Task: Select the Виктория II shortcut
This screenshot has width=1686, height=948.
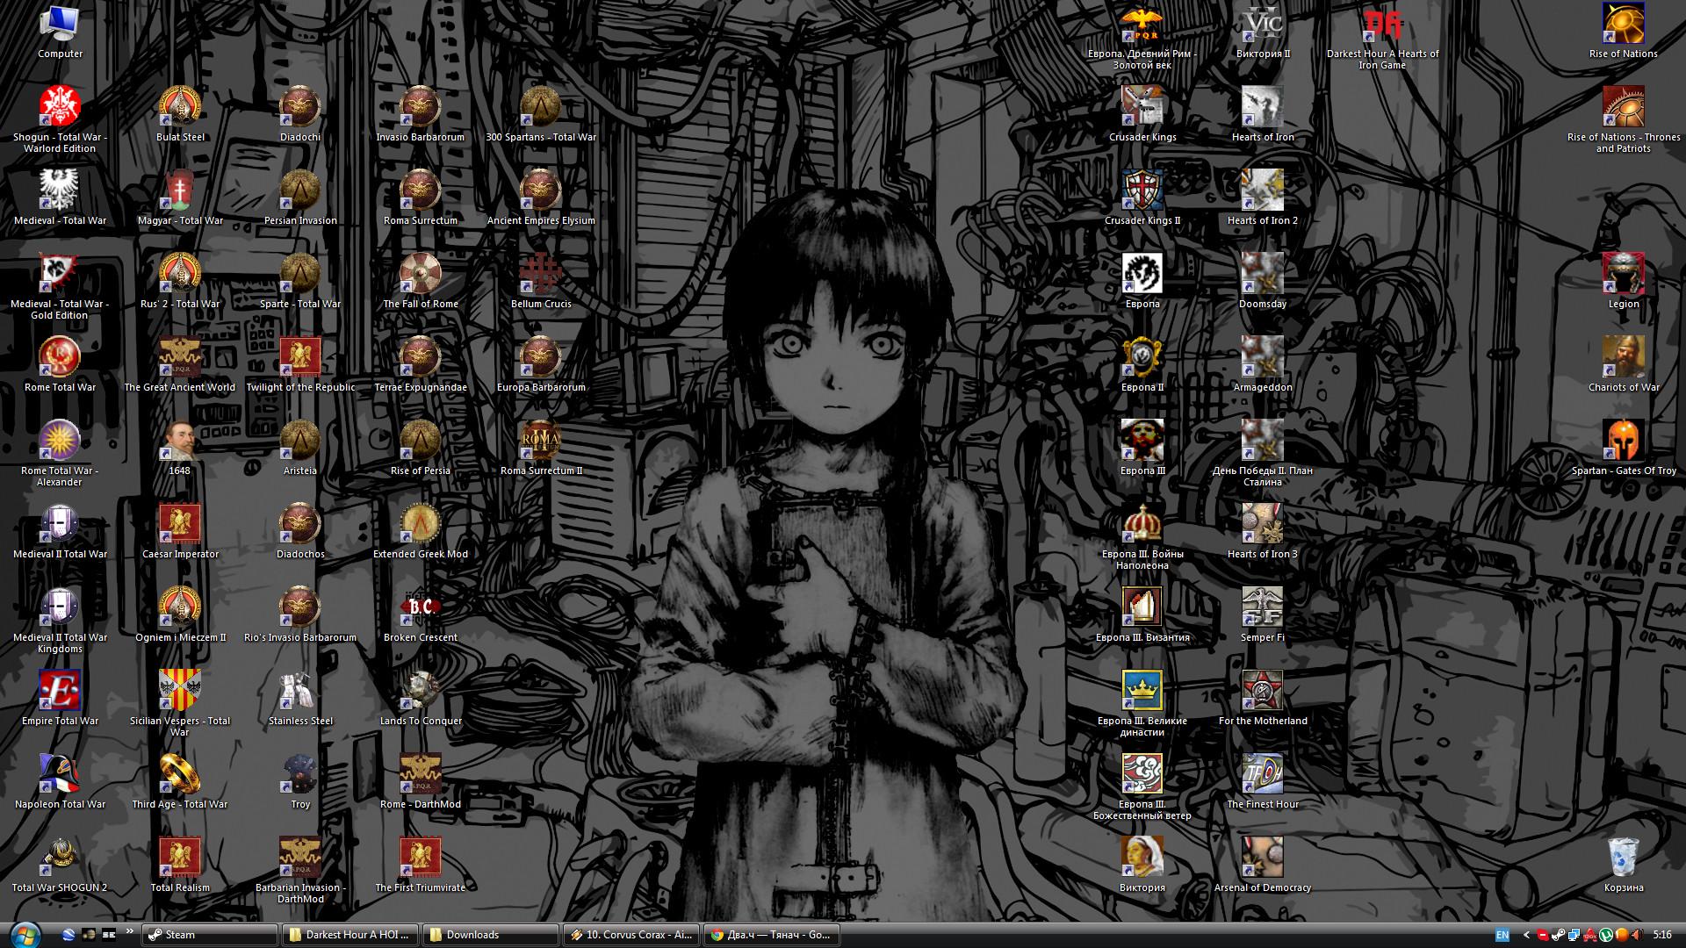Action: click(x=1263, y=32)
